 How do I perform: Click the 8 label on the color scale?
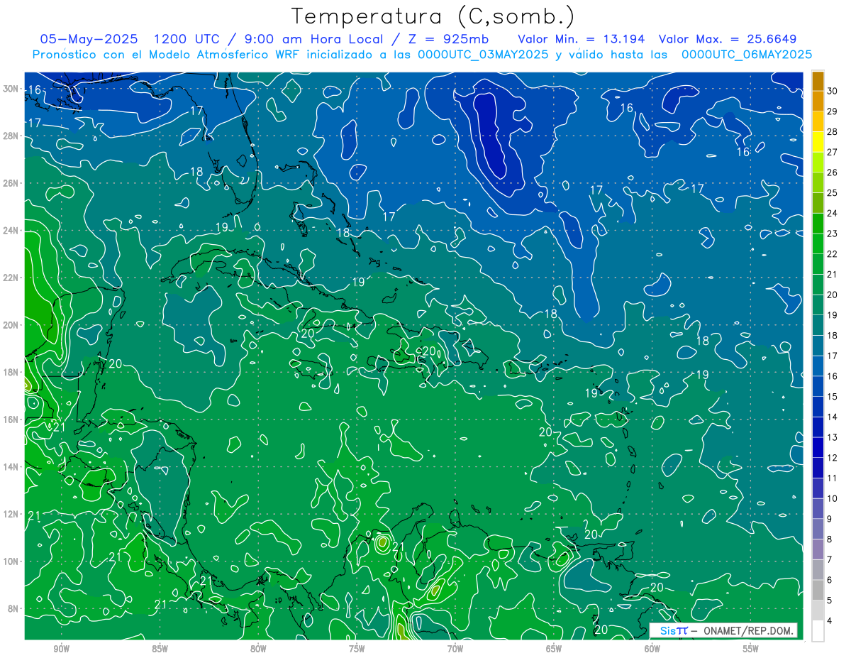(x=830, y=539)
